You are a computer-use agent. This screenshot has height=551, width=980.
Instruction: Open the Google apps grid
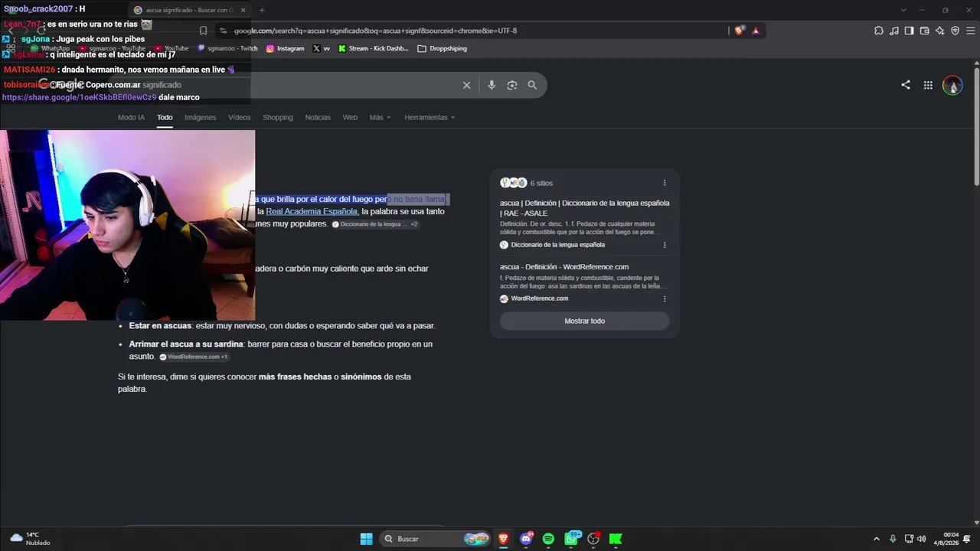[928, 85]
